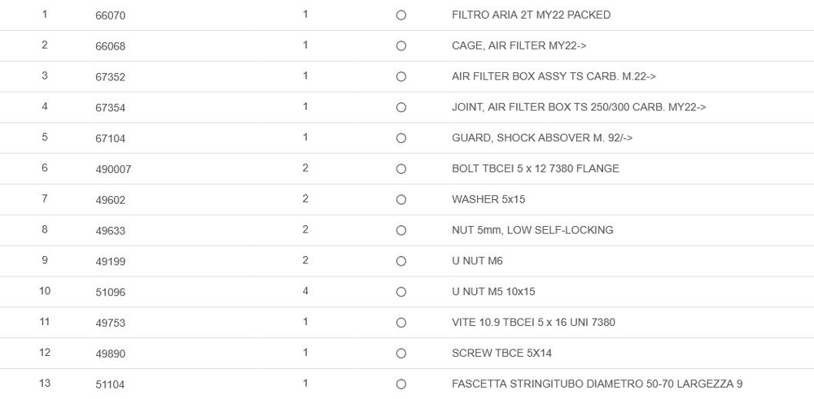Select the circle beside CAGE, AIR FILTER MY22
814x399 pixels.
[x=400, y=46]
